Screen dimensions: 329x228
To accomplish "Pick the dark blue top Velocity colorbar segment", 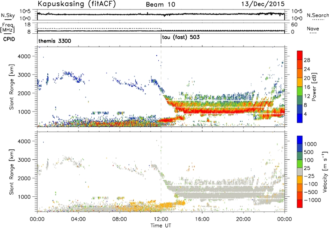I will click(x=300, y=140).
